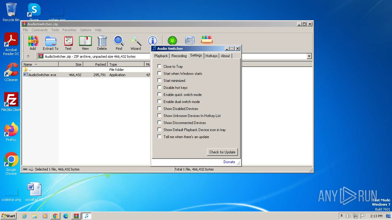Open the Help menu in WinRAR
This screenshot has width=392, height=220.
click(x=98, y=30)
